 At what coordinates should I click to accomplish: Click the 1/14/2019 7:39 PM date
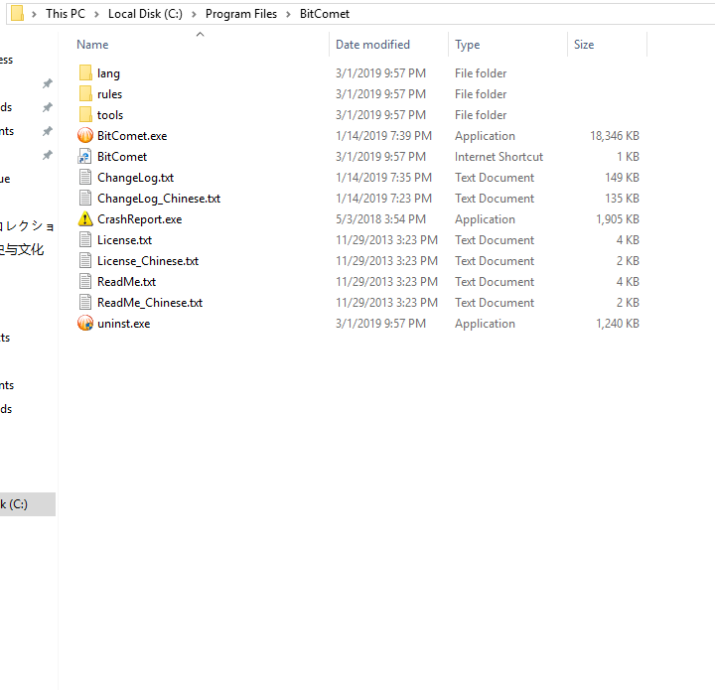[x=383, y=136]
